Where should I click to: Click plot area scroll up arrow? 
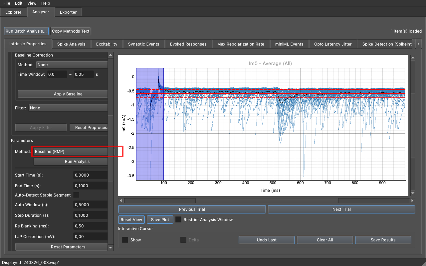(x=413, y=58)
